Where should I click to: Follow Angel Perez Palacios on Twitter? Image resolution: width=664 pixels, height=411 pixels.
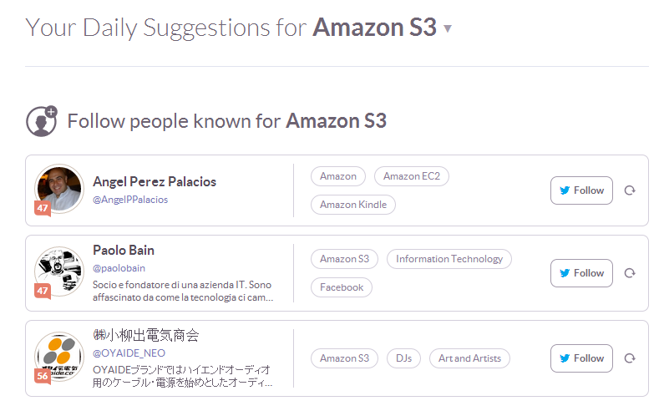click(581, 190)
